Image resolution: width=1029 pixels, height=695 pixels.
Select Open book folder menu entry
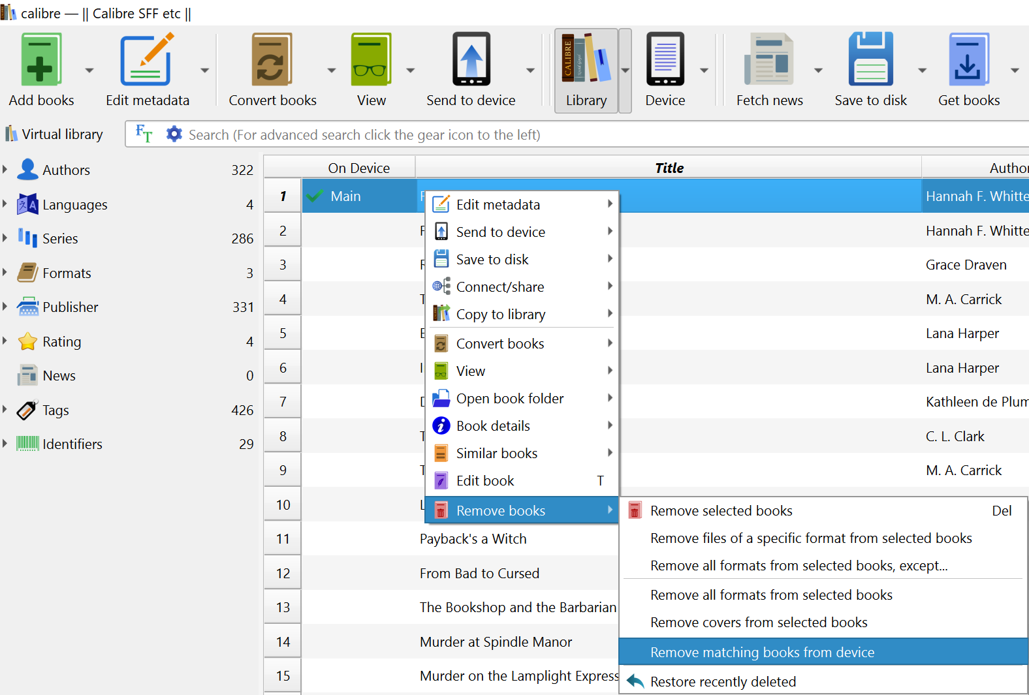point(522,398)
